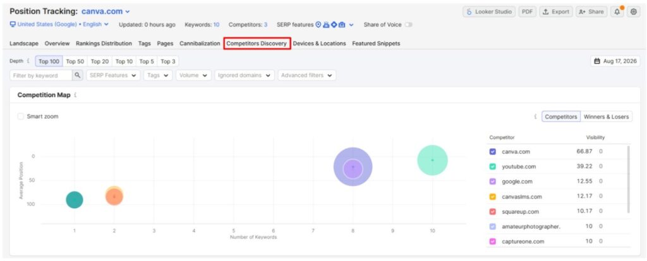This screenshot has height=261, width=647.
Task: Click the competitor list scrollbar
Action: pos(629,179)
